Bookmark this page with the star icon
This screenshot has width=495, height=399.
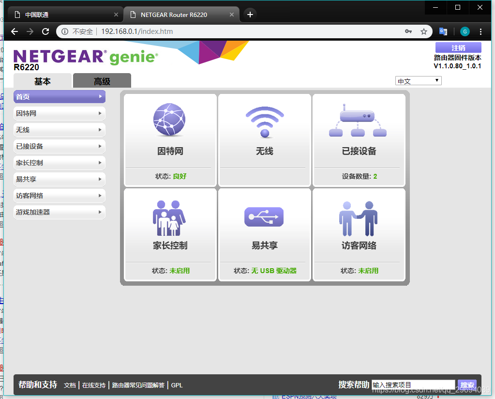coord(424,31)
